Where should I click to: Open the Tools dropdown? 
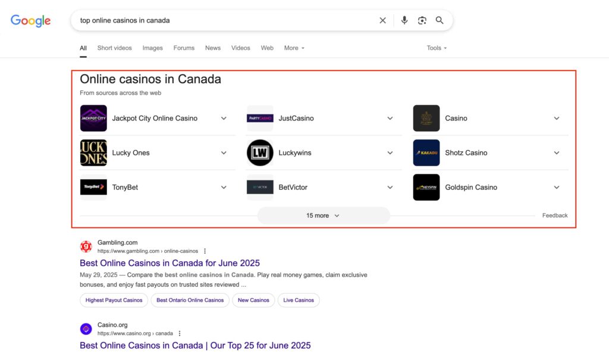point(437,48)
